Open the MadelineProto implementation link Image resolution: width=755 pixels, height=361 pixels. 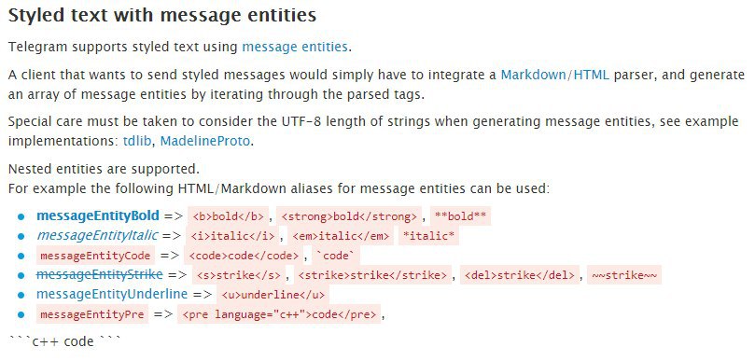click(x=205, y=141)
